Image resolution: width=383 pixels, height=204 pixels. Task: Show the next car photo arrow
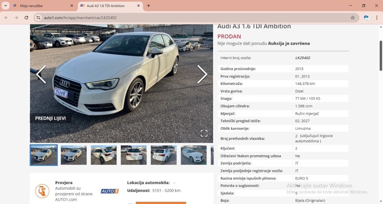[202, 74]
